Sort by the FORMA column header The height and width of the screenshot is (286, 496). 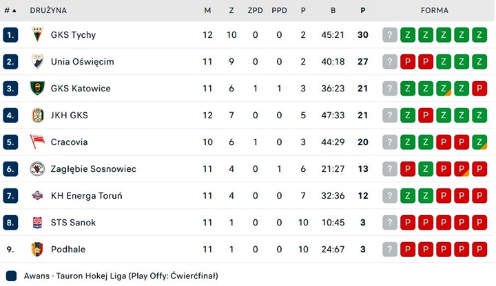click(x=434, y=10)
